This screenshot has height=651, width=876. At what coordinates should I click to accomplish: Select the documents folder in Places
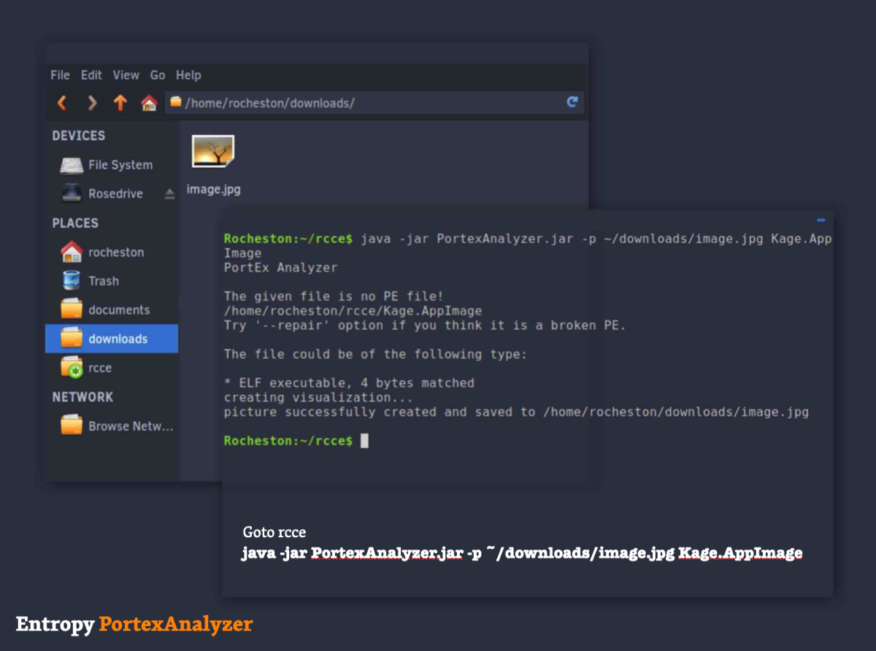pos(118,310)
